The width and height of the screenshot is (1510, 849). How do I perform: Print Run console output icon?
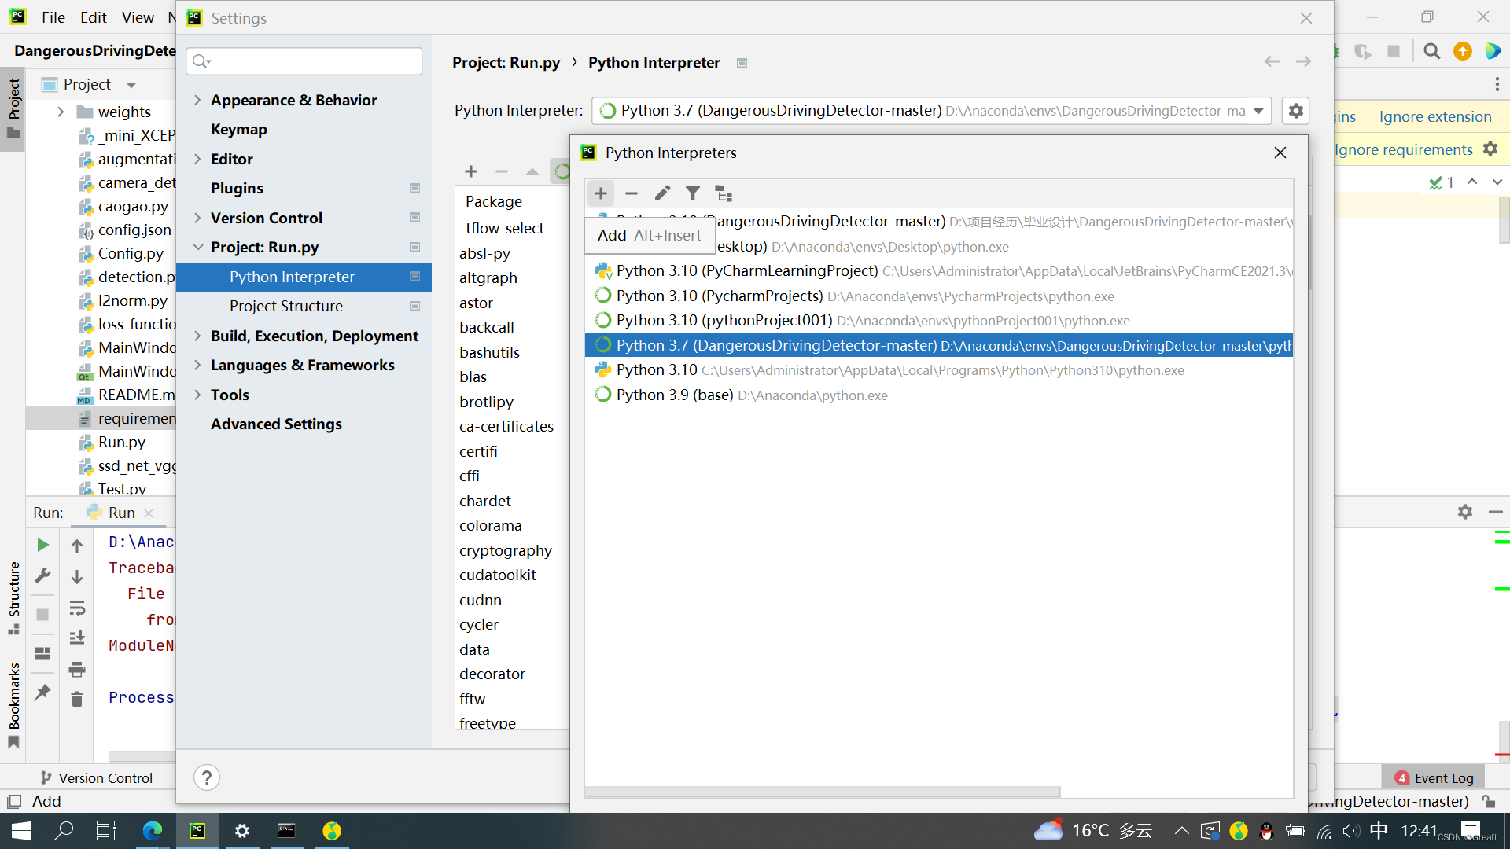[77, 670]
